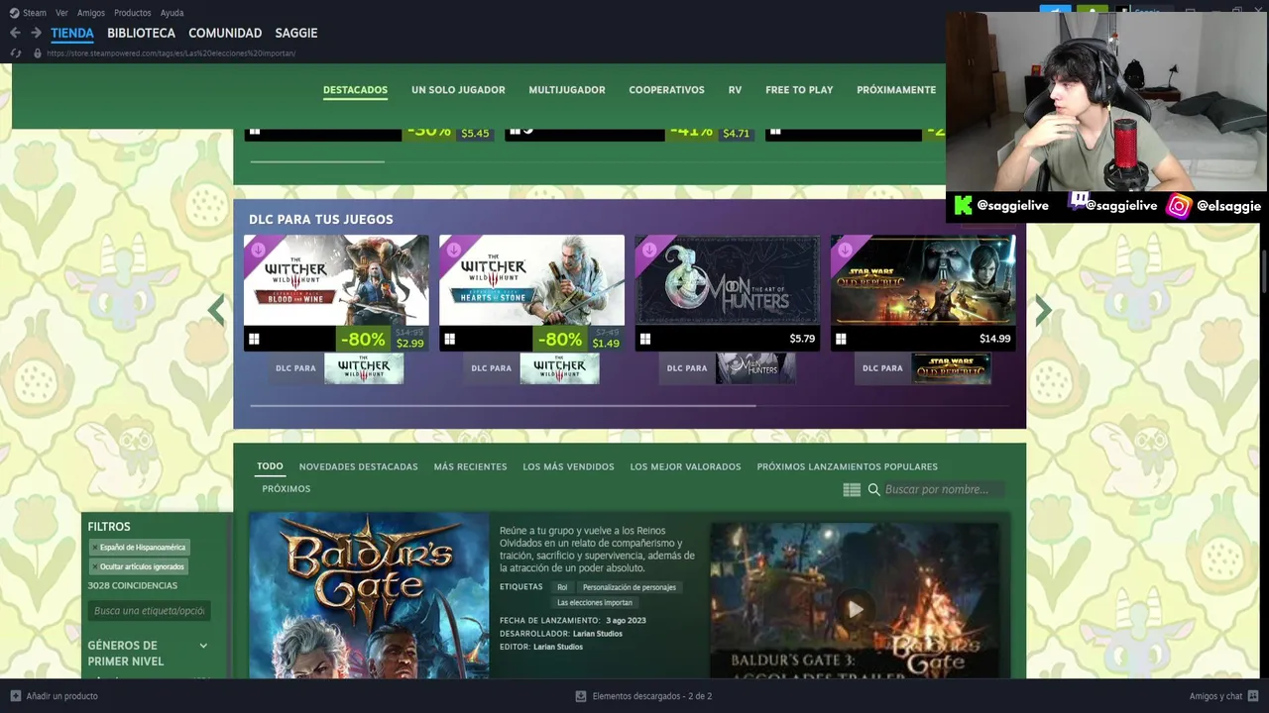1269x713 pixels.
Task: Click the page vertical scrollbar
Action: (x=1262, y=272)
